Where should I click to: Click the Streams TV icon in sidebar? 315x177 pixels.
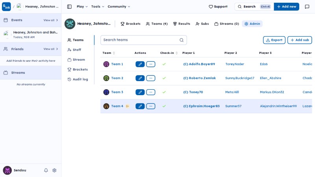coord(6,73)
